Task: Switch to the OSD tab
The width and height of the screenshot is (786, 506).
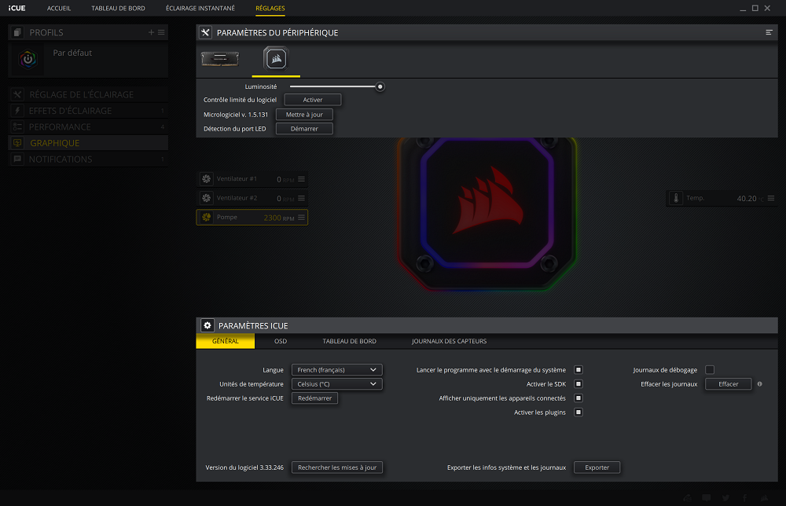Action: tap(281, 341)
